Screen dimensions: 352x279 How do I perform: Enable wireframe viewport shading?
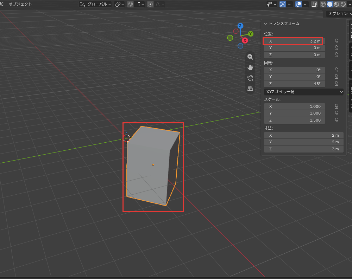[323, 4]
